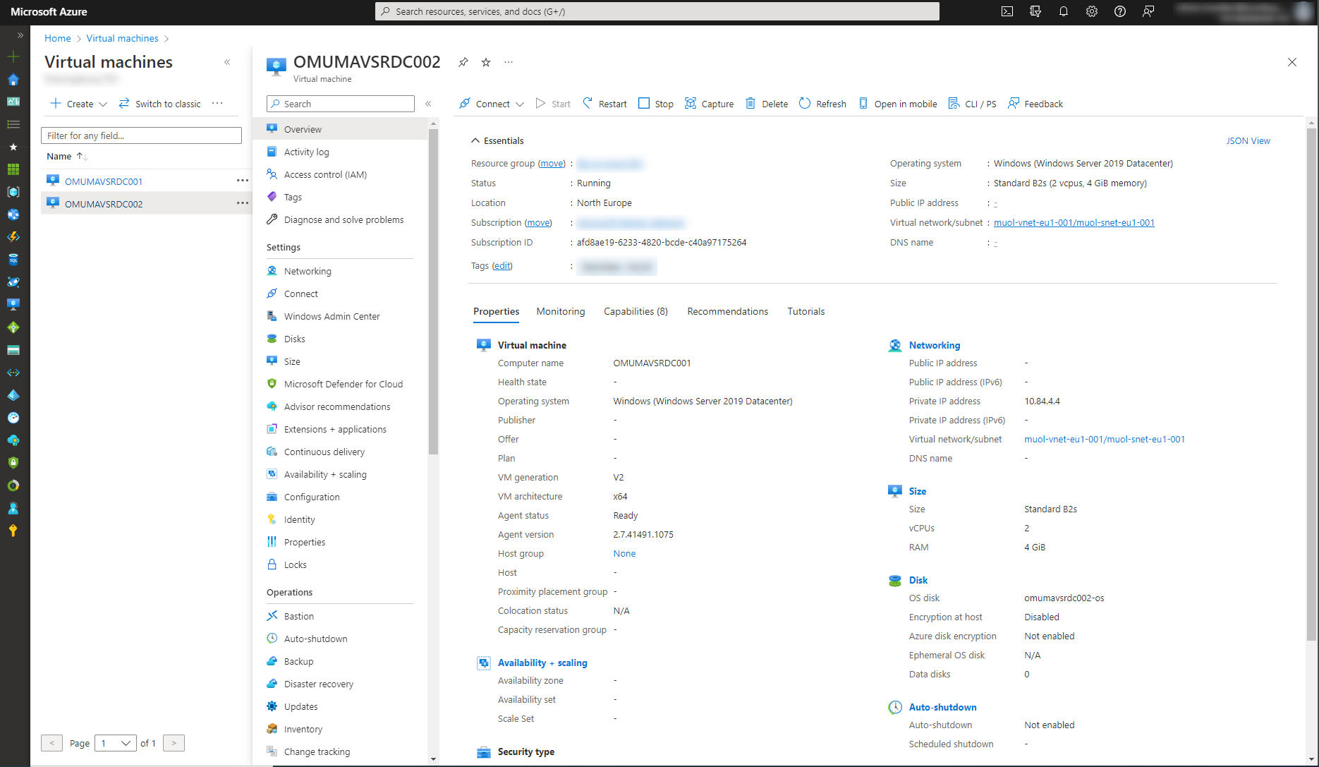Restart the virtual machine
1319x767 pixels.
pos(604,103)
